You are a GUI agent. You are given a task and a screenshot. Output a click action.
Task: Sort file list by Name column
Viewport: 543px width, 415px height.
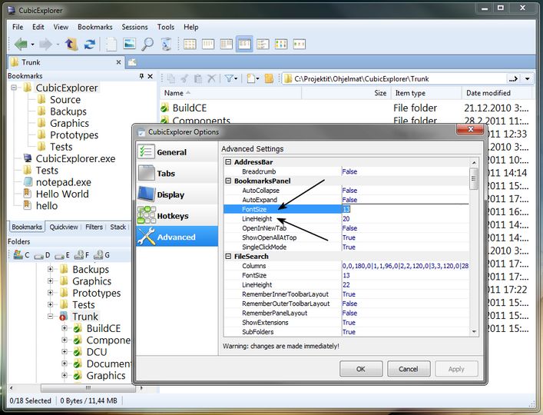coord(230,93)
